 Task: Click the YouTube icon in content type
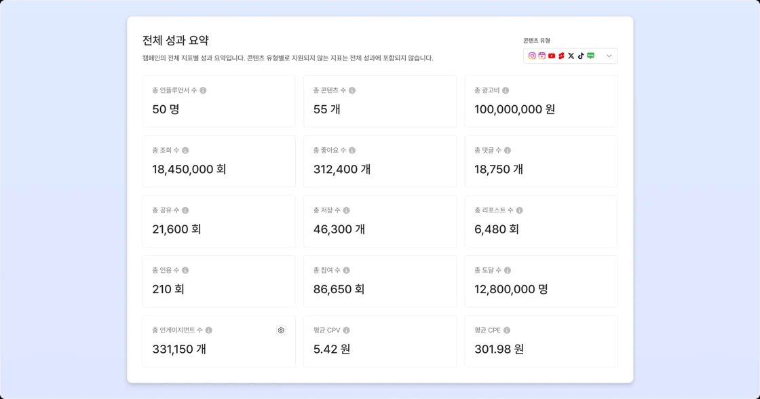552,56
